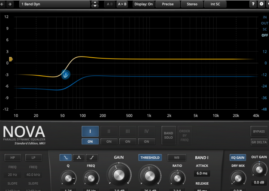The width and height of the screenshot is (269, 191).
Task: Select the bell filter shape
Action: tap(78, 158)
